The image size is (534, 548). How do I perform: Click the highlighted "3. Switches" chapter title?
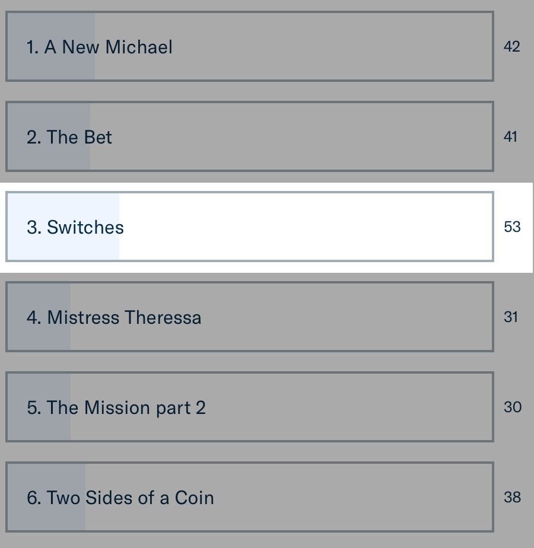[75, 227]
